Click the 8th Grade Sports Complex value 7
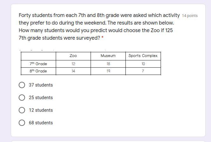Screen dimensions: 211x142 tap(143, 71)
